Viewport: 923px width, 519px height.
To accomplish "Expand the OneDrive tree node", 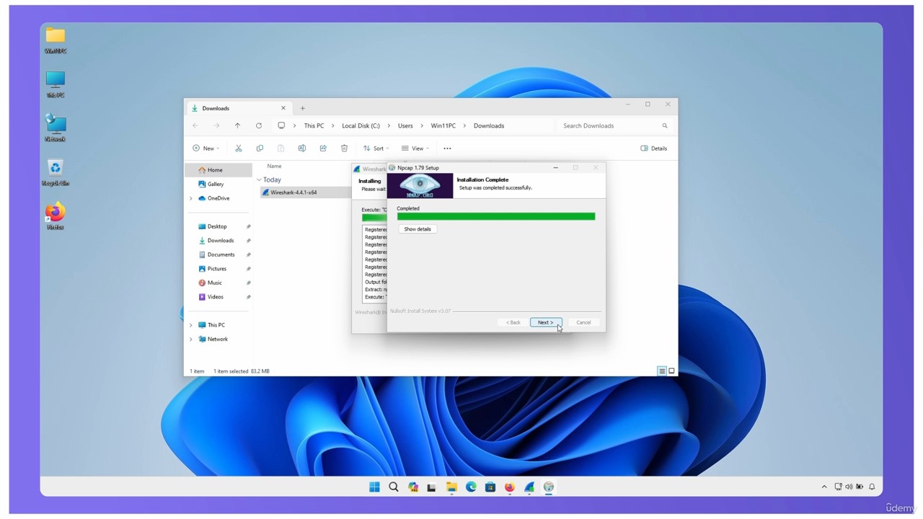I will [191, 198].
